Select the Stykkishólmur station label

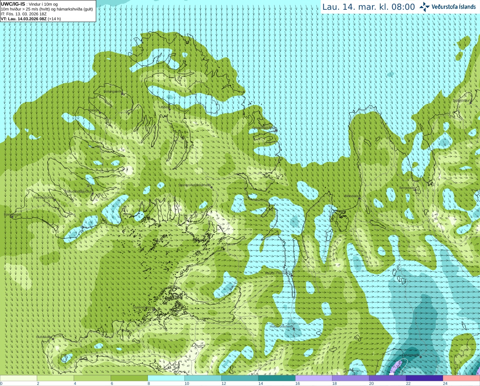coord(144,307)
